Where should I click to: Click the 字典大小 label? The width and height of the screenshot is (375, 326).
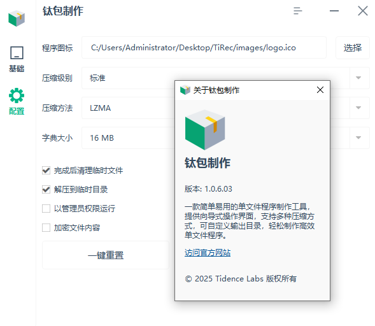pyautogui.click(x=57, y=138)
